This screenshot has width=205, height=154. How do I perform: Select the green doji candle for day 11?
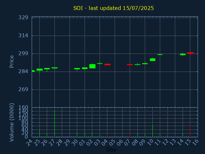tap(160, 55)
